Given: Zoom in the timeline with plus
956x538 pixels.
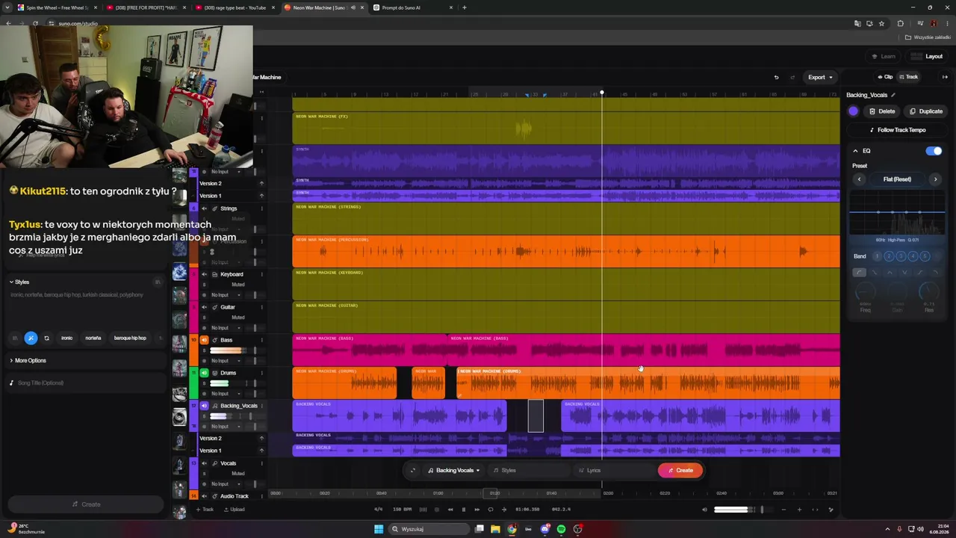Looking at the screenshot, I should (799, 510).
